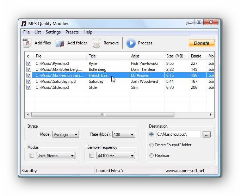Viewport: 241px width, 196px height.
Task: Sort by the Bitrate column header
Action: (x=198, y=56)
